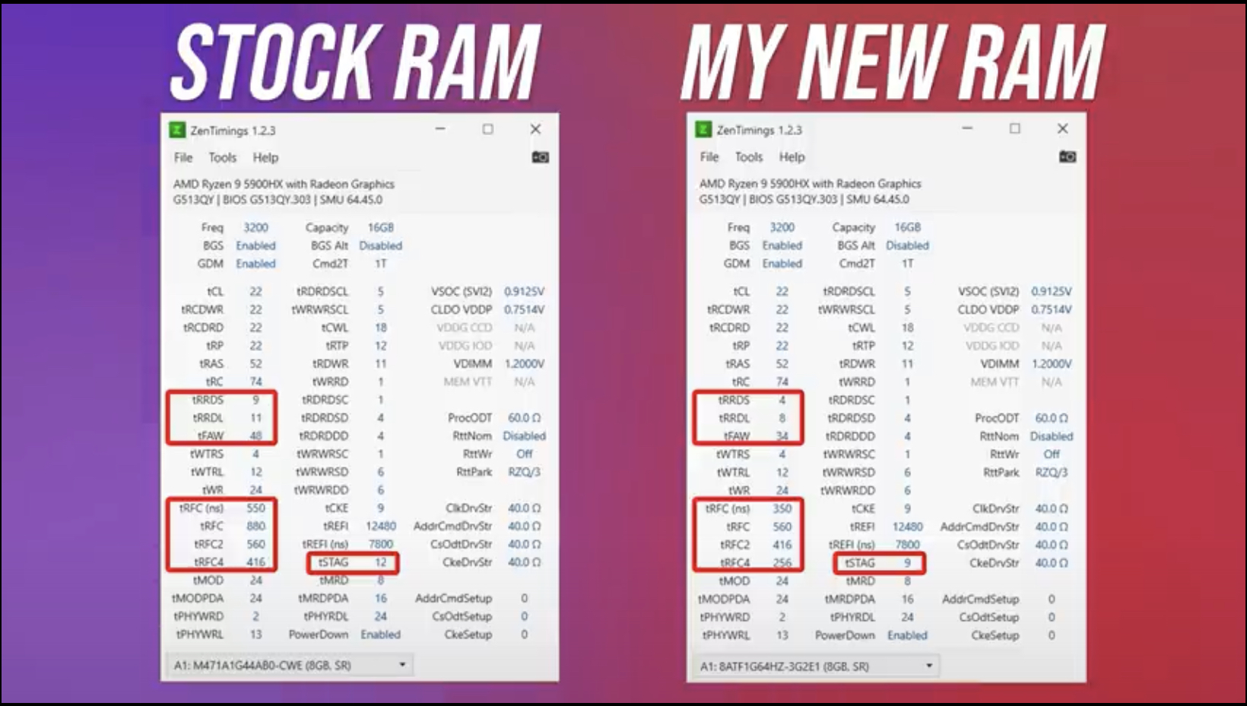Open the Help menu in the My New RAM window
Viewport: 1247px width, 706px height.
(x=792, y=157)
